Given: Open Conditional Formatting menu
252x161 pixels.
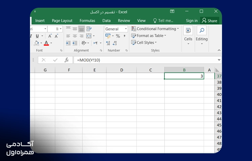Looking at the screenshot, I should (x=155, y=29).
